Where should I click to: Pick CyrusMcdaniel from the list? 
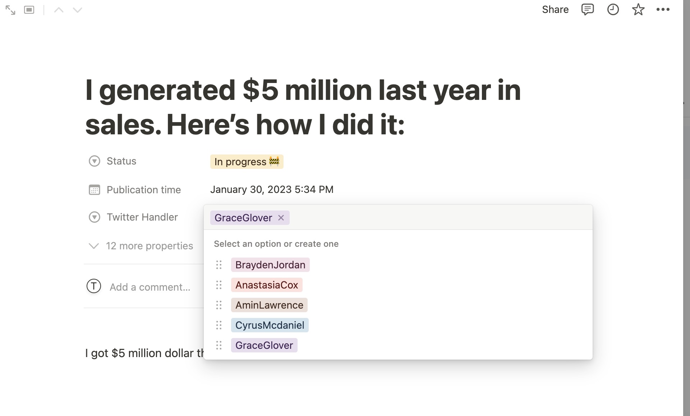(270, 325)
